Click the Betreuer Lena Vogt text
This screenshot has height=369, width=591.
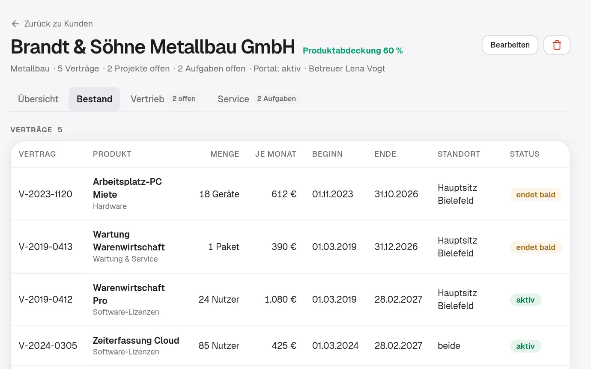pyautogui.click(x=347, y=68)
